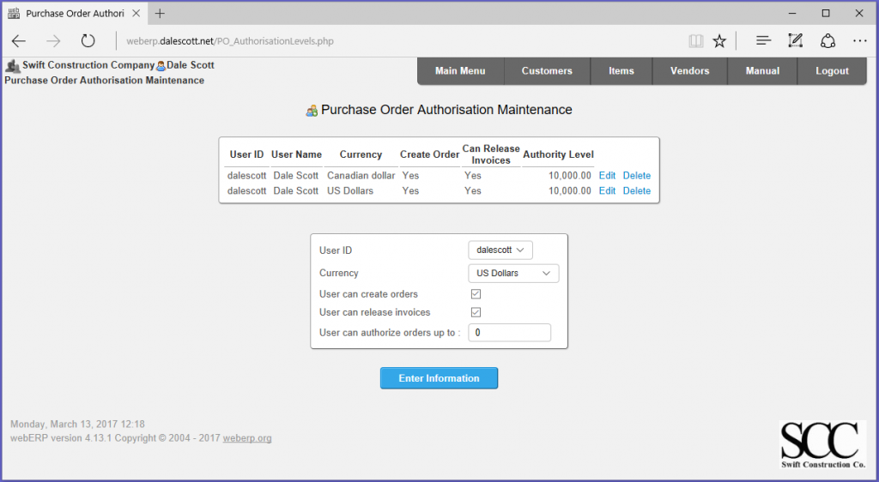Go to the Vendors menu
The height and width of the screenshot is (482, 879).
689,71
